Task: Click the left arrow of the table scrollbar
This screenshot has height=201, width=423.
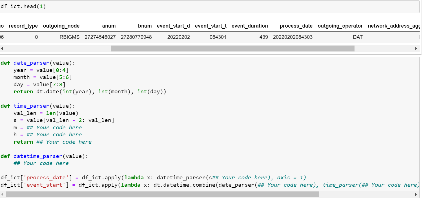Action: 2,48
